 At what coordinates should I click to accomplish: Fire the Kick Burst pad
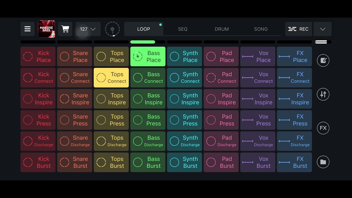38,162
